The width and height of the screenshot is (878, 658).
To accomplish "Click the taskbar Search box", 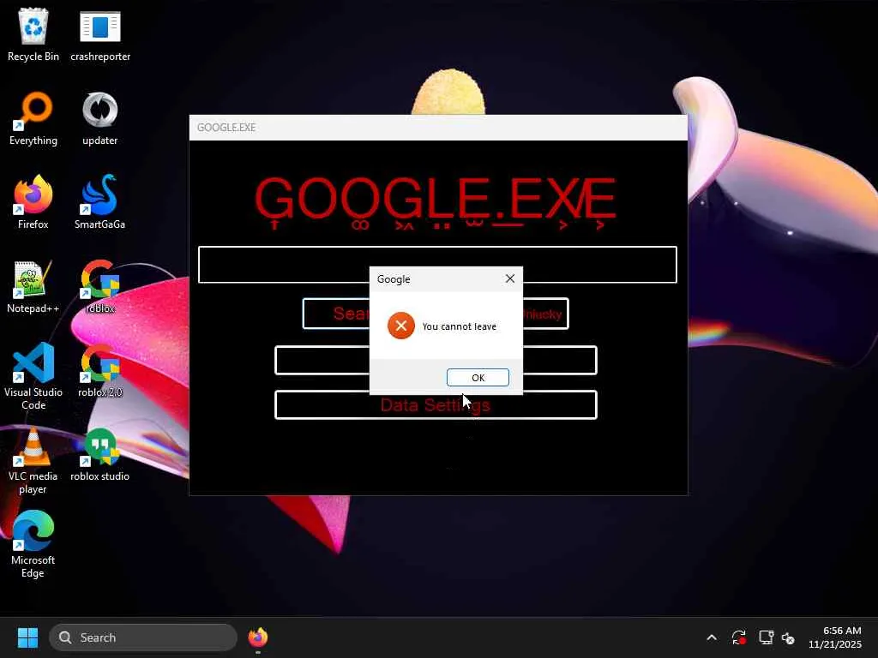I will (143, 637).
